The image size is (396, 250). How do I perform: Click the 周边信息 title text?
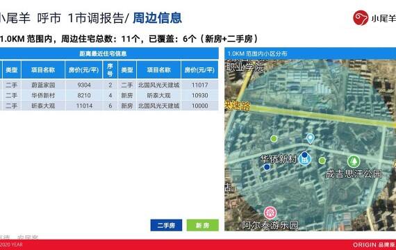pos(157,18)
